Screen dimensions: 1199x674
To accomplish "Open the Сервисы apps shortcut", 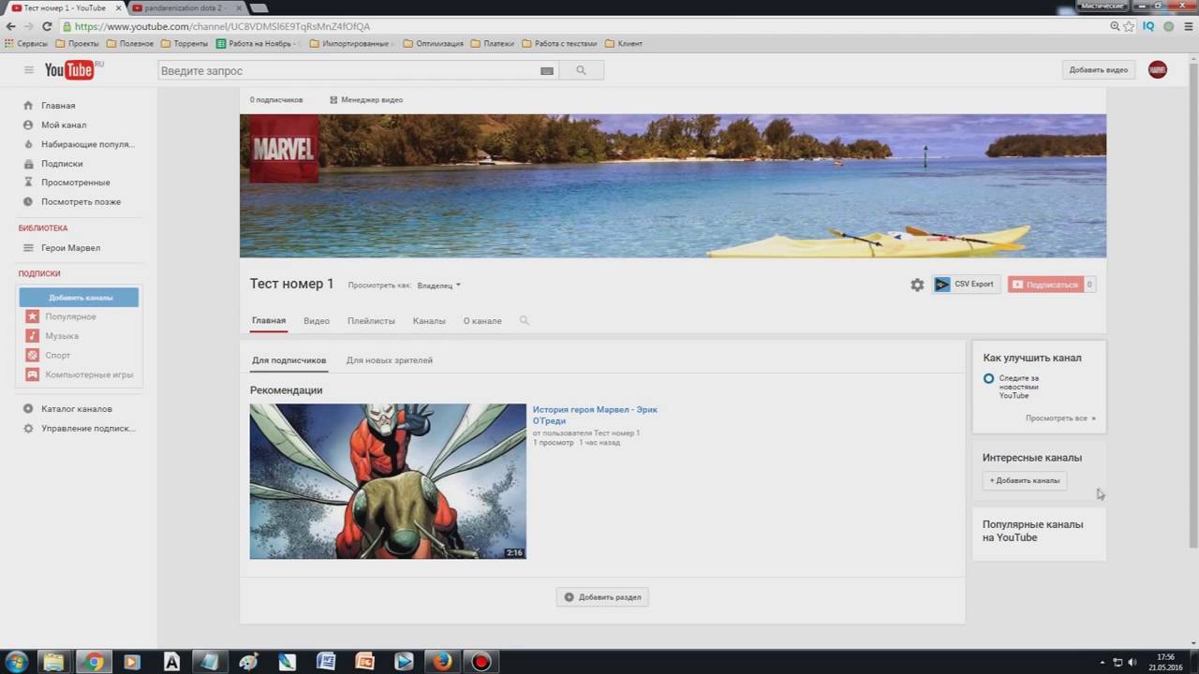I will point(26,44).
